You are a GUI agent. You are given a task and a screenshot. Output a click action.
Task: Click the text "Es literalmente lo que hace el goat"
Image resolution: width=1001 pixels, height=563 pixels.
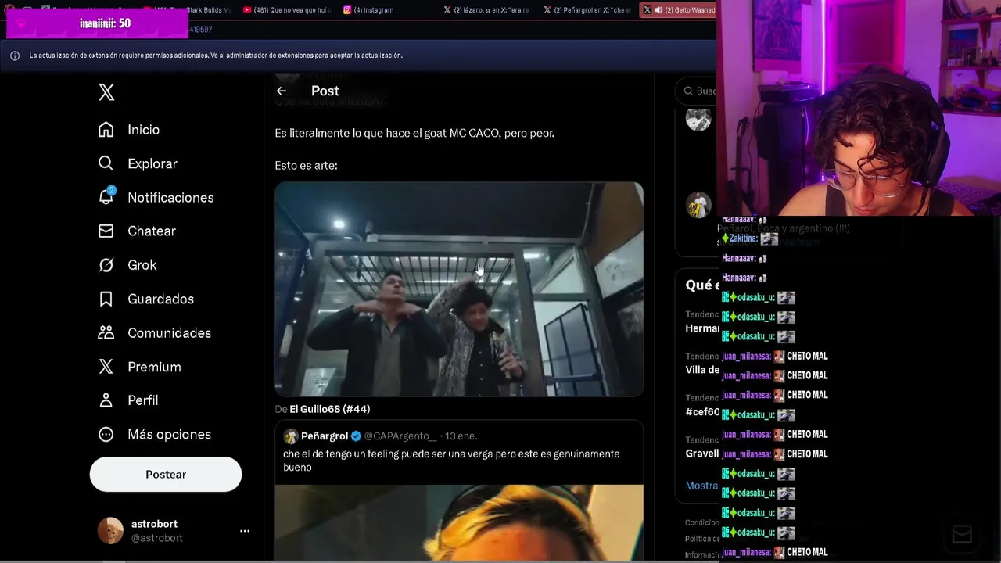coord(360,134)
